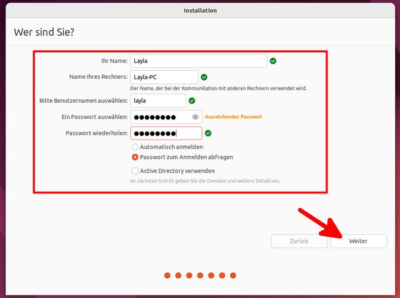Click green checkmark next to Ihr Name
The height and width of the screenshot is (298, 400).
click(273, 61)
